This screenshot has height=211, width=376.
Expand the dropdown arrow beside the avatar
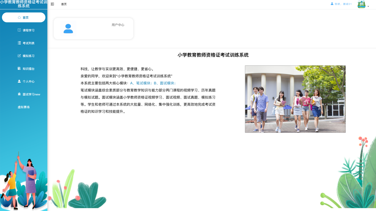[368, 6]
